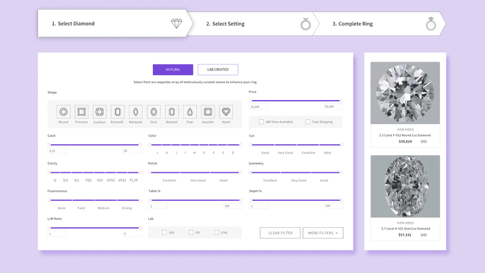Click the Symmetry slider left handle
The image size is (485, 273).
point(251,172)
